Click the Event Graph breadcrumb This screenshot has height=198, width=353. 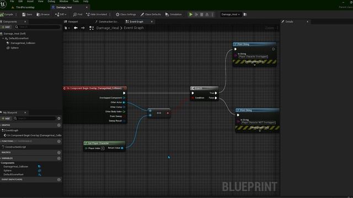(x=133, y=28)
